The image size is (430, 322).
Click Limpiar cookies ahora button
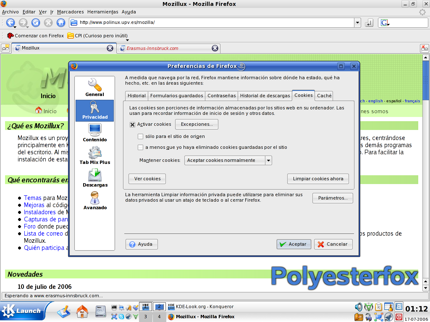pos(318,179)
